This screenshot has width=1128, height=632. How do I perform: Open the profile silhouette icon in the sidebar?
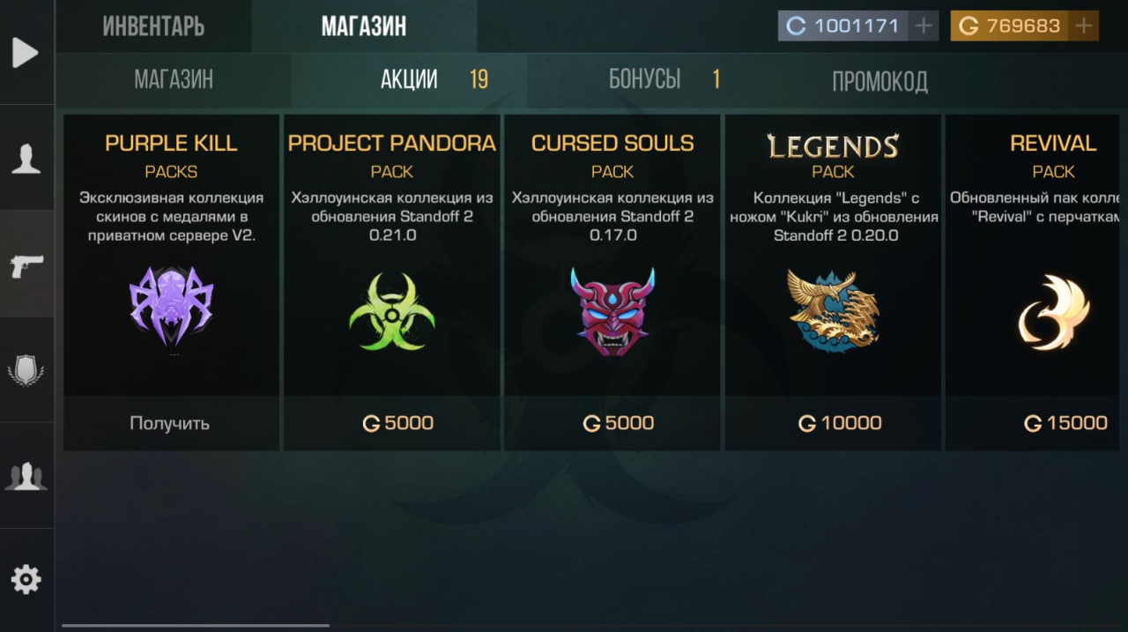(26, 159)
